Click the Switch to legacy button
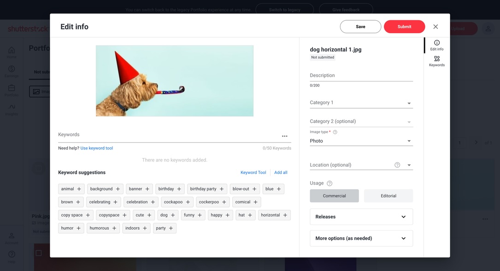500x271 pixels. coord(285,10)
